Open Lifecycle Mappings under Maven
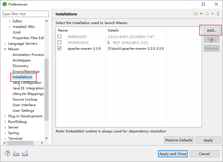The image size is (223, 162). tap(28, 94)
